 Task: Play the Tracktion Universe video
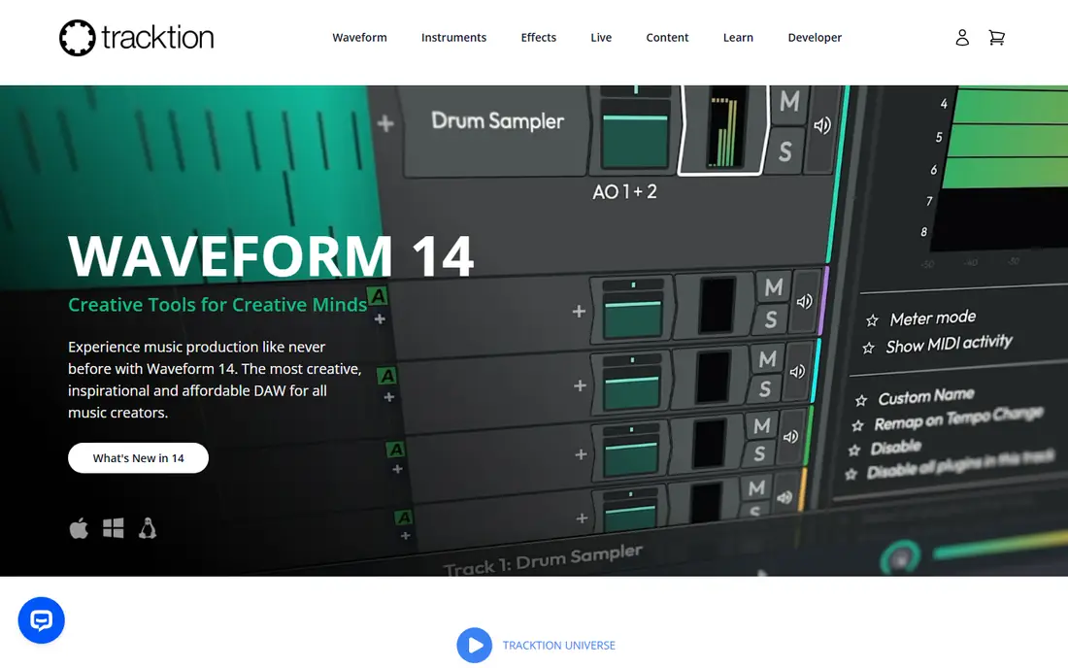click(x=474, y=645)
